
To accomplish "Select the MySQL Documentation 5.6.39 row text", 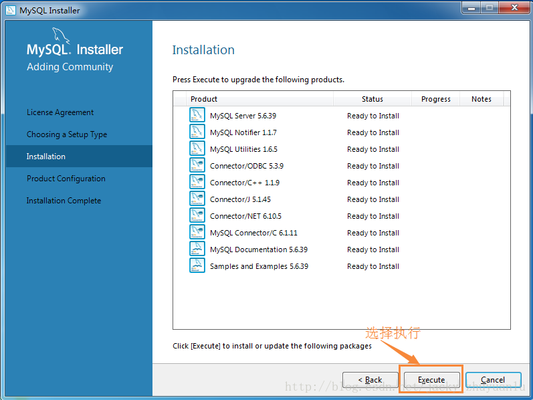I will coord(259,249).
